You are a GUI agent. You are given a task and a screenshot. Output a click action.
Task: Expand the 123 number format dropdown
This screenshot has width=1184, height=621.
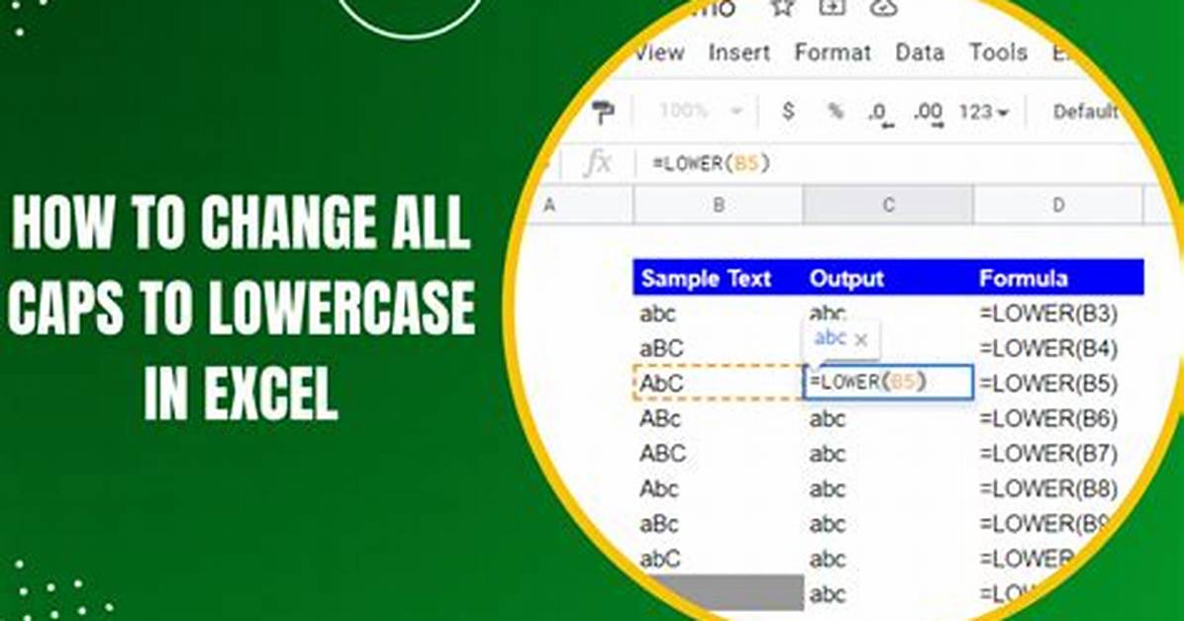(983, 113)
